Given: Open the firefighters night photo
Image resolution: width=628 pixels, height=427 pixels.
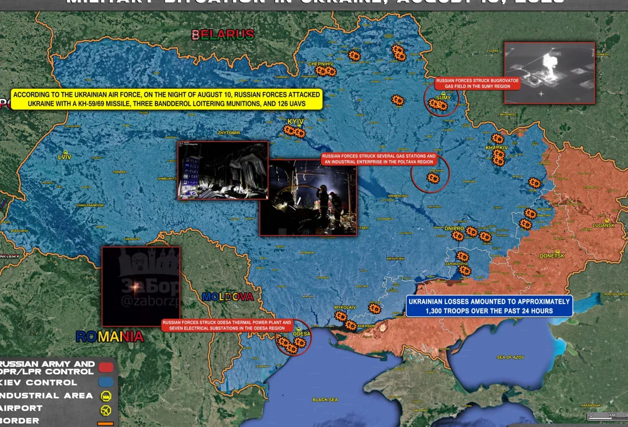Looking at the screenshot, I should pyautogui.click(x=308, y=198).
